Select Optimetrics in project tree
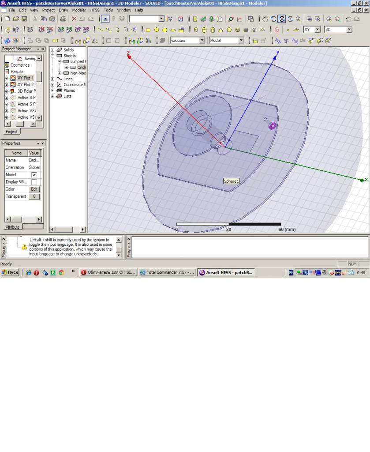The height and width of the screenshot is (452, 370). click(x=20, y=65)
